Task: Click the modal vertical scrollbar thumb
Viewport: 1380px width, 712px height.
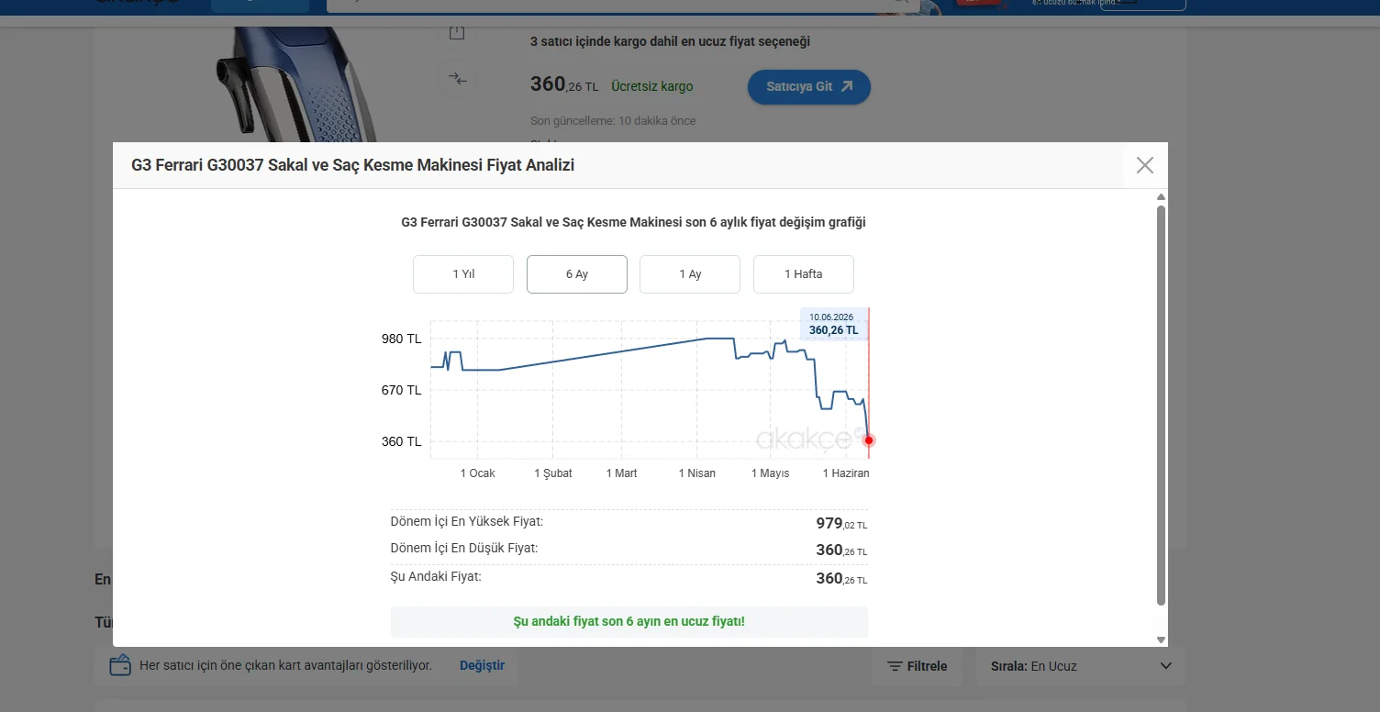Action: 1161,405
